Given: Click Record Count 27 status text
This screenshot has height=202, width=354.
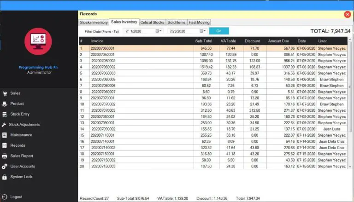Looking at the screenshot, I should [94, 198].
